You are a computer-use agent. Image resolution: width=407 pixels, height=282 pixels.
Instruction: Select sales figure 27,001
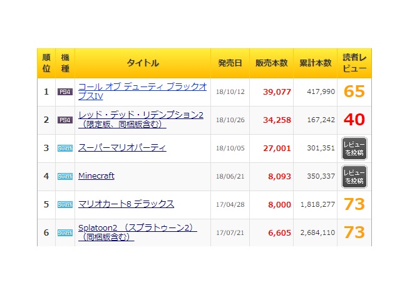[277, 149]
